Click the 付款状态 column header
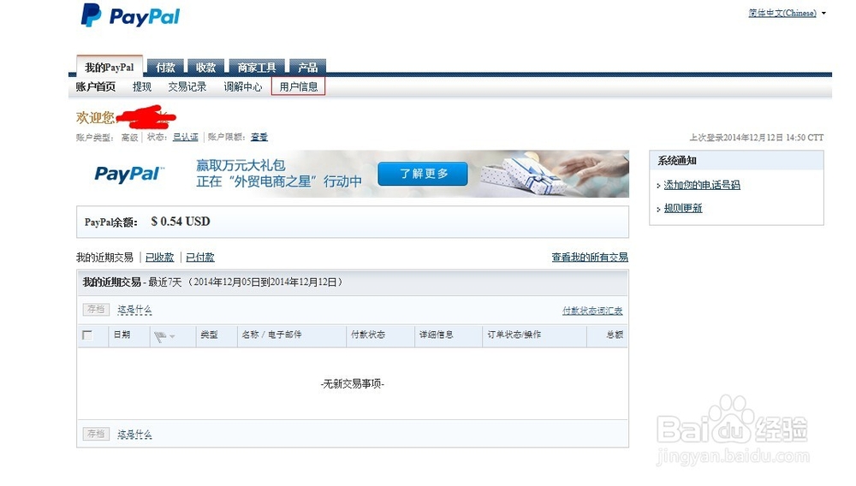 click(x=368, y=335)
